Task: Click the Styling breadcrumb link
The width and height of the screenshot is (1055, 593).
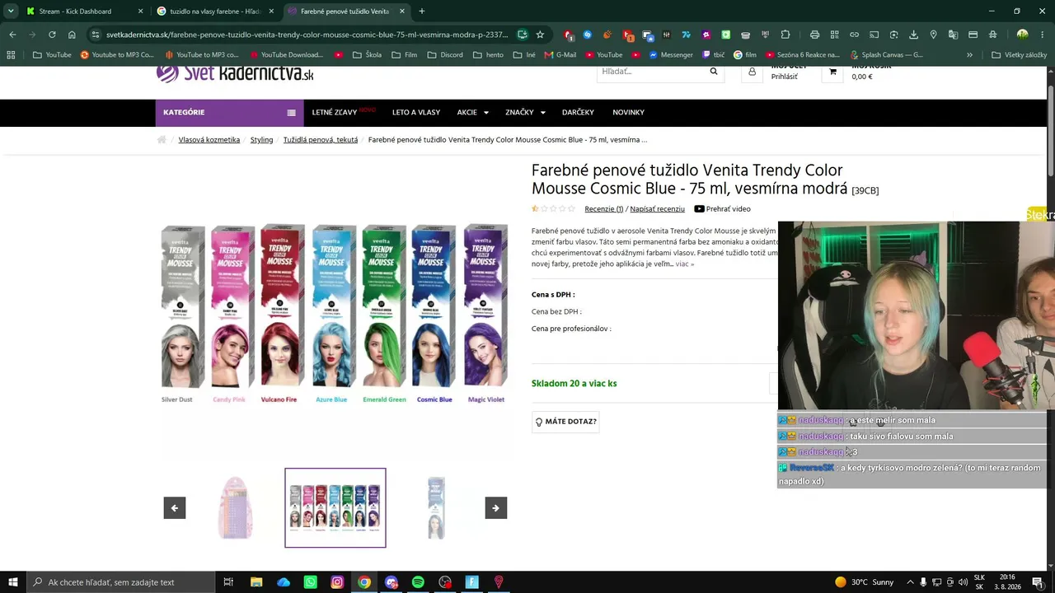Action: (261, 140)
